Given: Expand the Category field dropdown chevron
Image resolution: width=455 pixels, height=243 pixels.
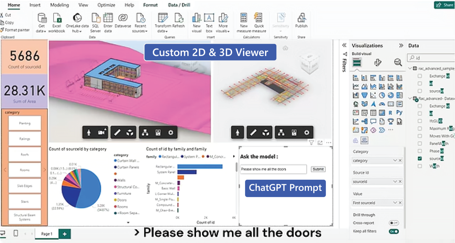Looking at the screenshot, I should click(395, 160).
